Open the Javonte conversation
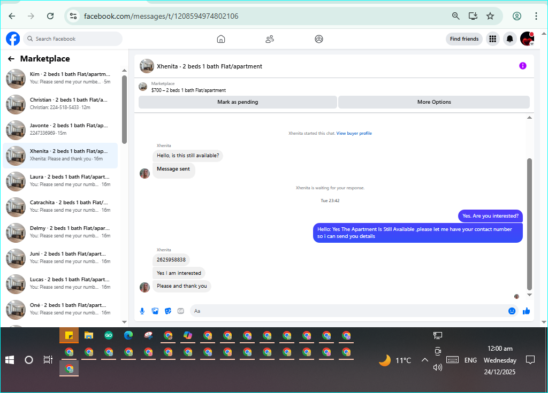Image resolution: width=548 pixels, height=393 pixels. pyautogui.click(x=60, y=129)
